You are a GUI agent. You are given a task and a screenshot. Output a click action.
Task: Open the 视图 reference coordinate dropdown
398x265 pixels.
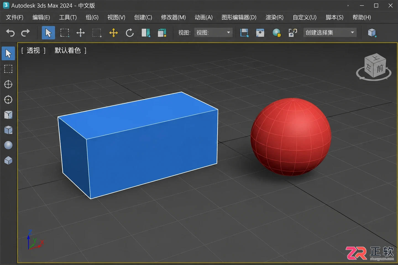[213, 33]
